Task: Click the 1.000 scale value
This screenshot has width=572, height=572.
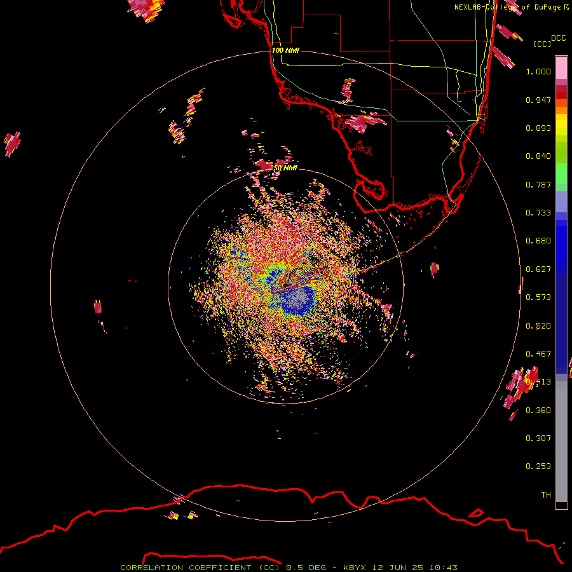Action: 538,71
